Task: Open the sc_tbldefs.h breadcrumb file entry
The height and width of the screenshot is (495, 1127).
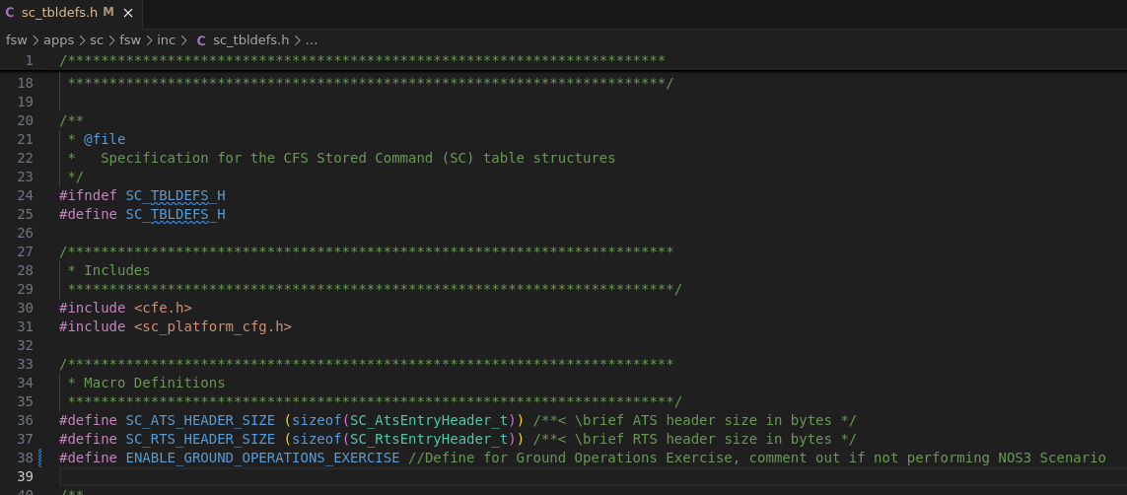Action: (x=250, y=40)
